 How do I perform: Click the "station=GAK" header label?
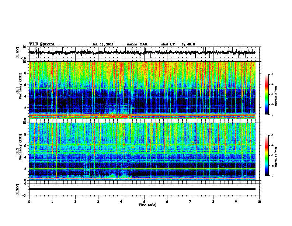(137, 44)
